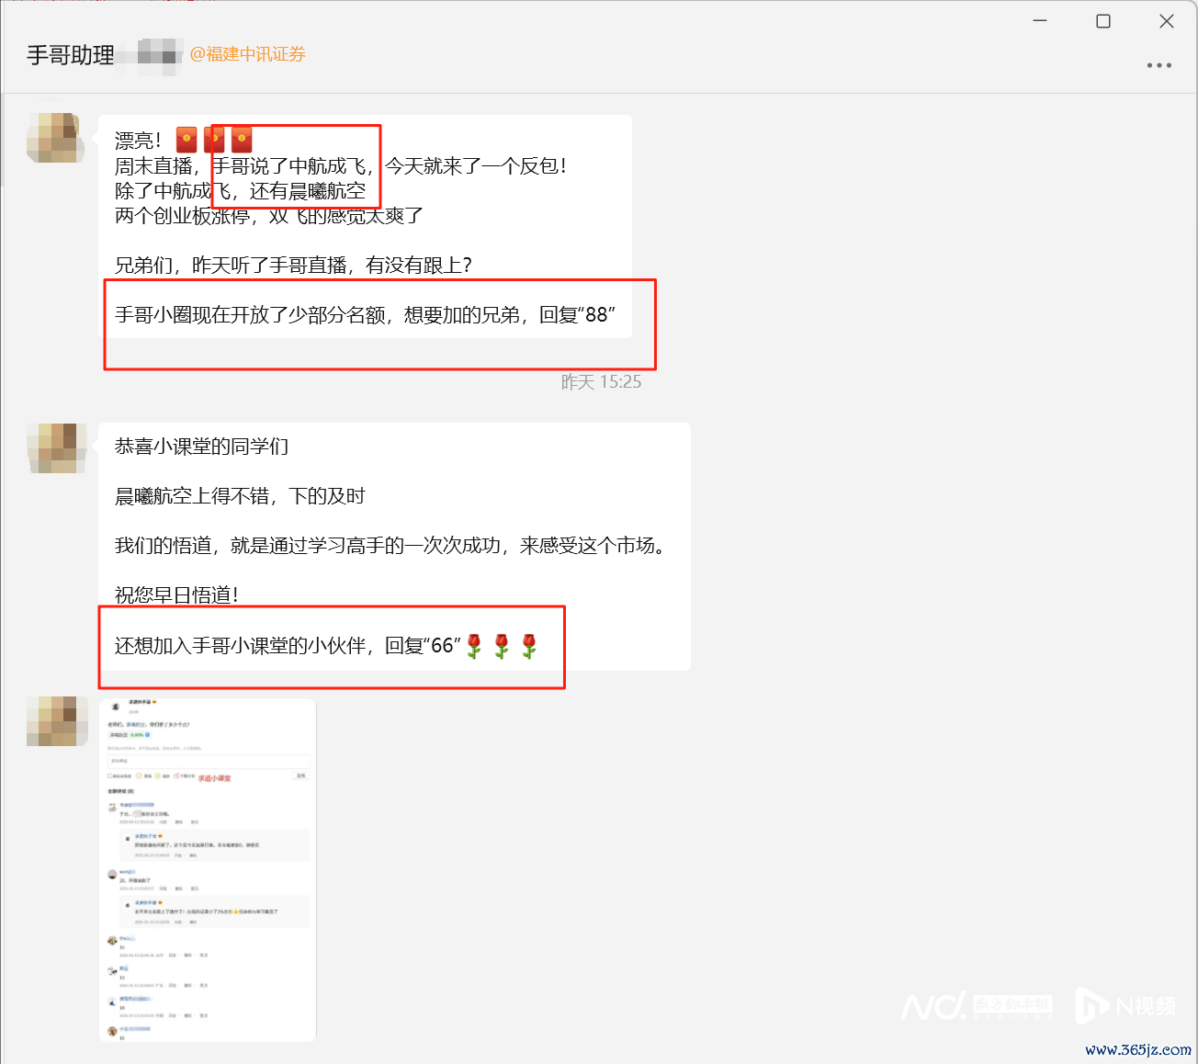Viewport: 1198px width, 1064px height.
Task: Open the red 中报行情 icon in comment toolbar
Action: click(x=176, y=775)
